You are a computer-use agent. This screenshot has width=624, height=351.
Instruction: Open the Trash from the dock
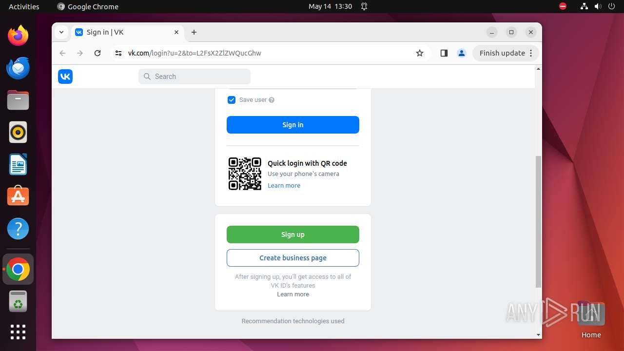pyautogui.click(x=18, y=301)
